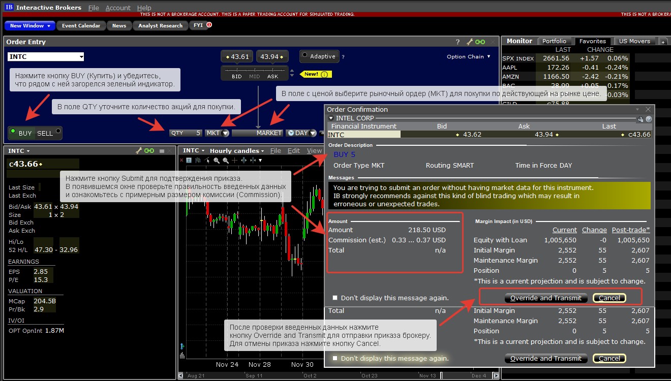The width and height of the screenshot is (671, 381).
Task: Switch to the Favorites tab
Action: [x=593, y=41]
